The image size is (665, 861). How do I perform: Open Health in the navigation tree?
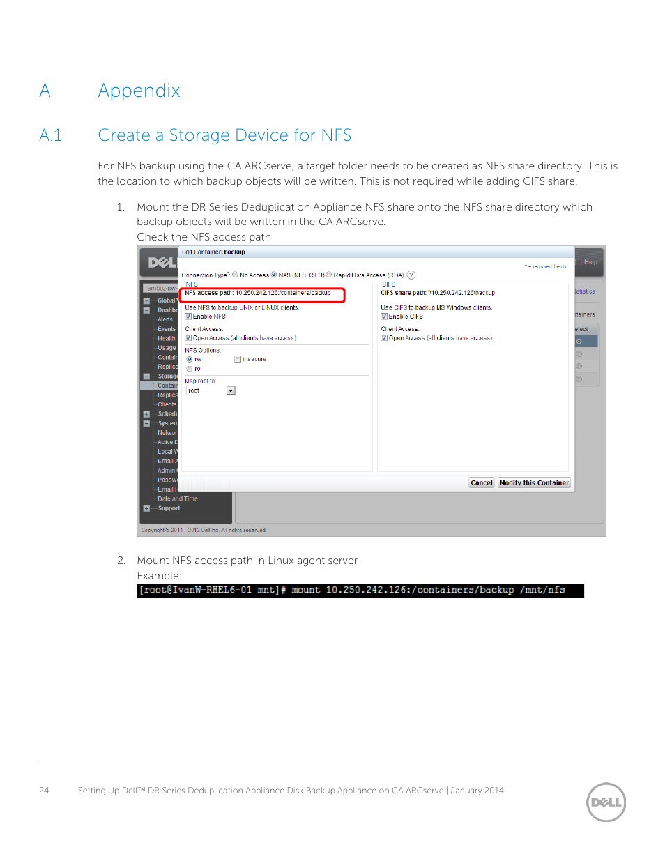click(167, 338)
